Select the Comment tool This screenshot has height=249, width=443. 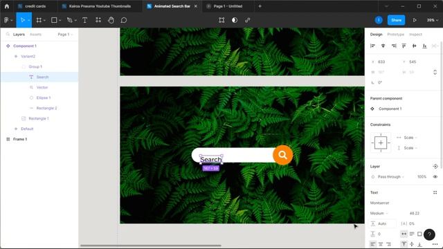pyautogui.click(x=124, y=20)
